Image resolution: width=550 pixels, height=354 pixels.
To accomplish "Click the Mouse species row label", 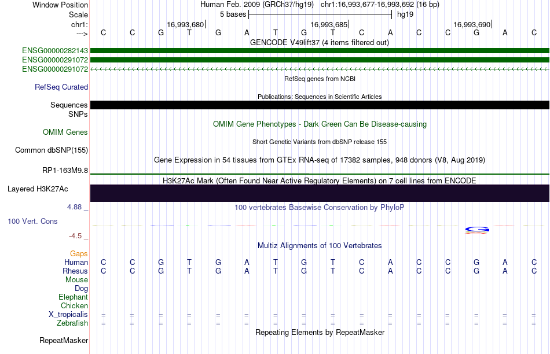I will [x=76, y=280].
